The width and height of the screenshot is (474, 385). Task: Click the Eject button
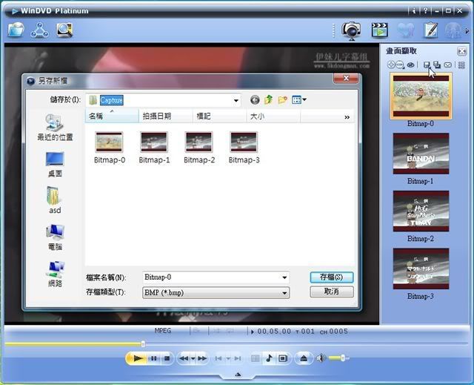click(304, 358)
